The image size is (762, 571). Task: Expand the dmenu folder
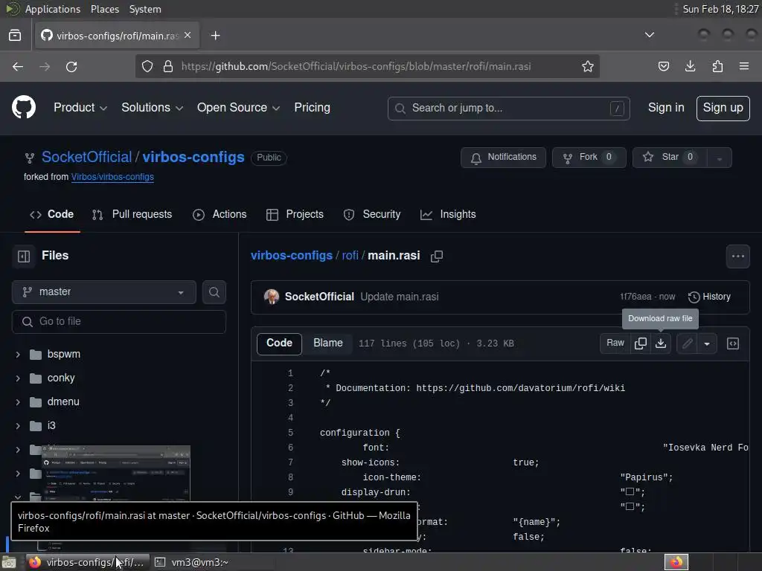(18, 402)
